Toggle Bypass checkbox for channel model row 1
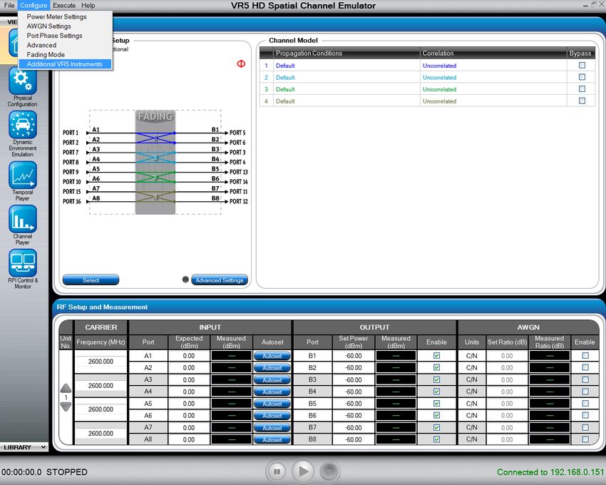This screenshot has height=485, width=606. (x=582, y=66)
